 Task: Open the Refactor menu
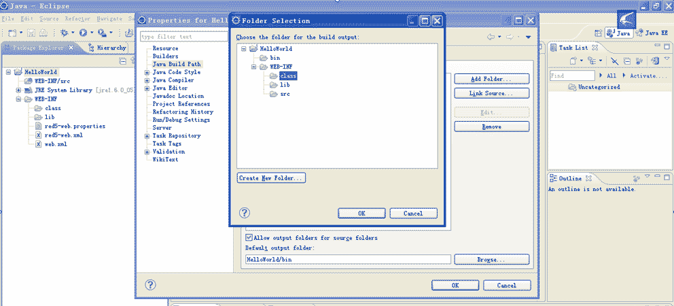77,19
